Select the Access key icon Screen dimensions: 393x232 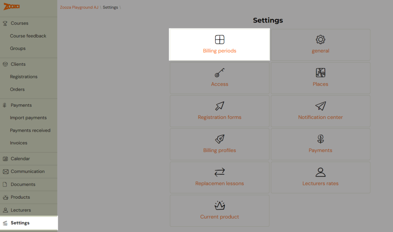[x=220, y=73]
